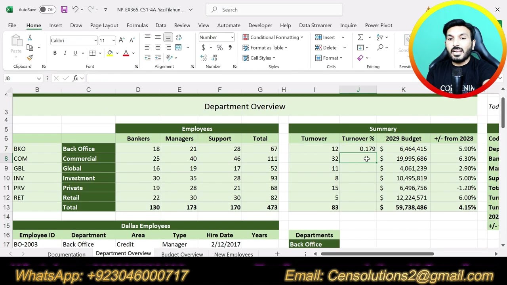This screenshot has width=507, height=285.
Task: Open the Documentation sheet tab
Action: pos(67,254)
